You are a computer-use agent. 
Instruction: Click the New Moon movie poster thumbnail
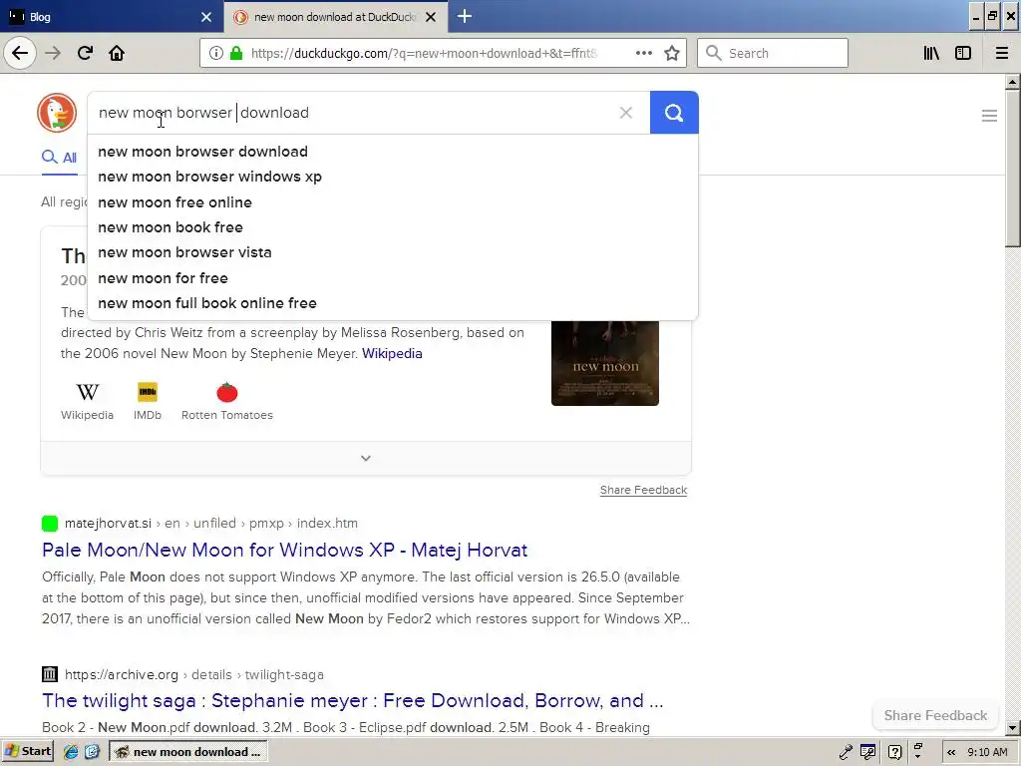[x=605, y=363]
